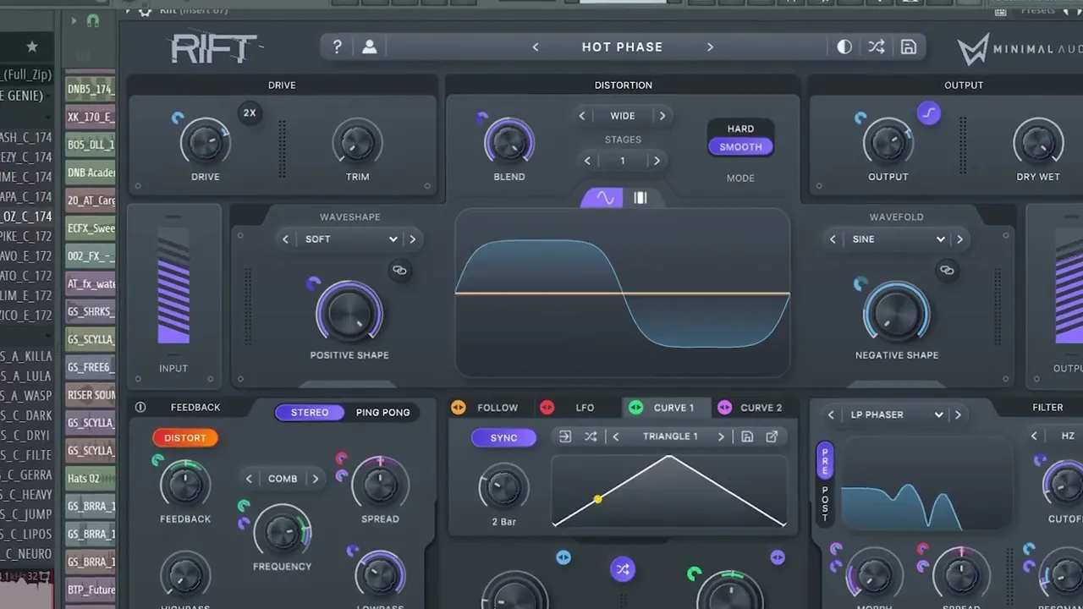The width and height of the screenshot is (1083, 609).
Task: Click the BLEND knob
Action: (x=509, y=141)
